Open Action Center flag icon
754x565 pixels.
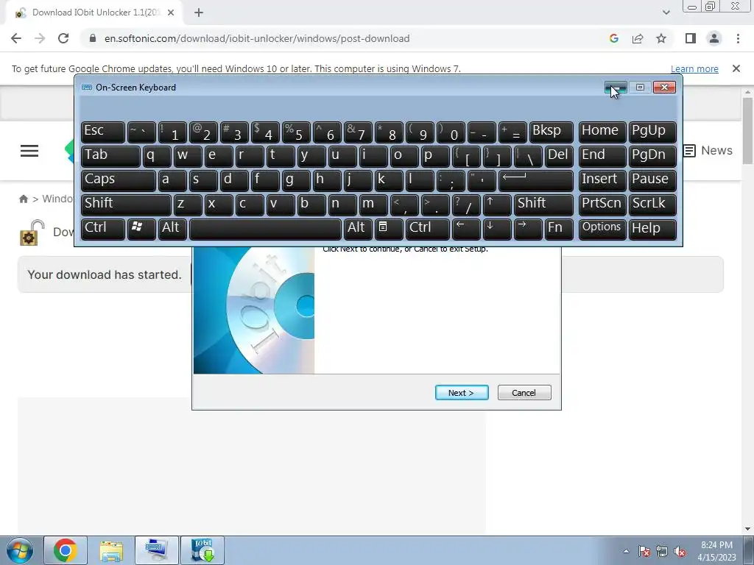tap(644, 551)
